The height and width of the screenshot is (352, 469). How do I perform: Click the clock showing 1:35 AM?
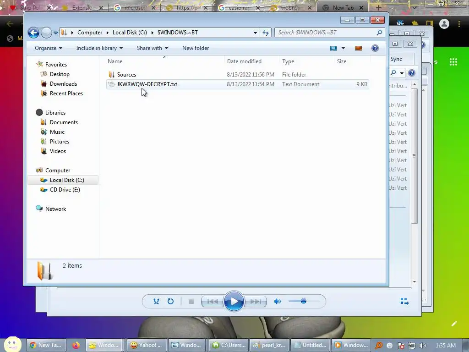[x=446, y=346]
